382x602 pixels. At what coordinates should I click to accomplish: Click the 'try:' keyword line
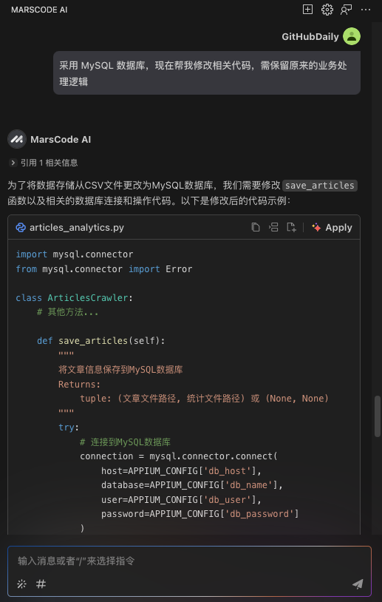point(69,427)
